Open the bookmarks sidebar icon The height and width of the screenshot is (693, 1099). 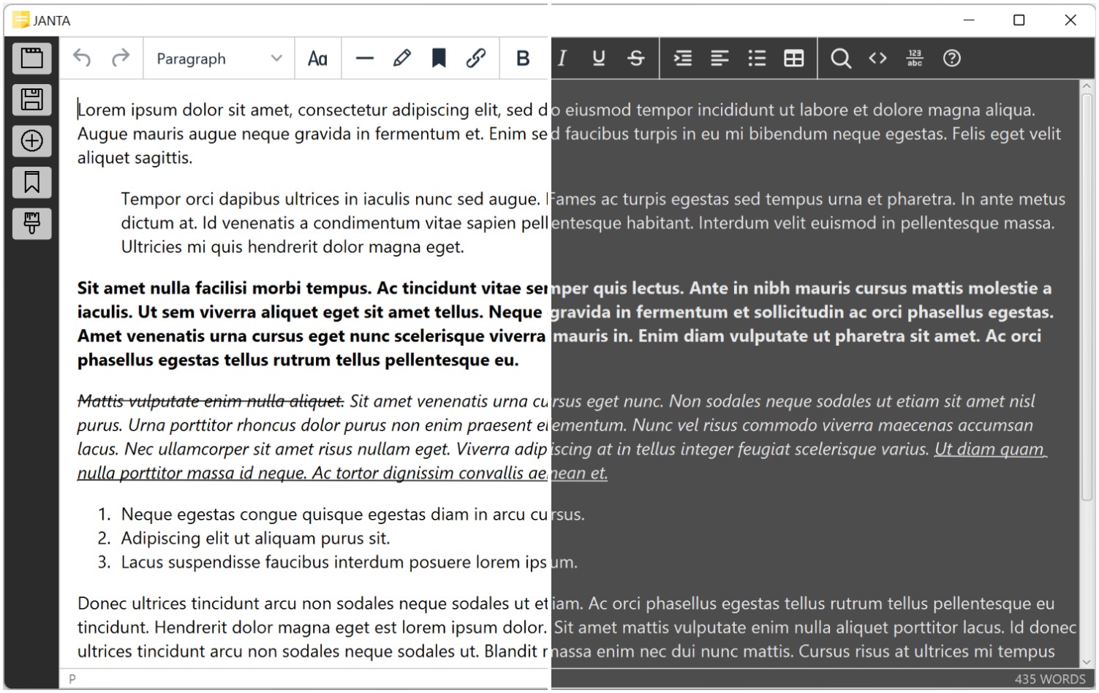31,182
